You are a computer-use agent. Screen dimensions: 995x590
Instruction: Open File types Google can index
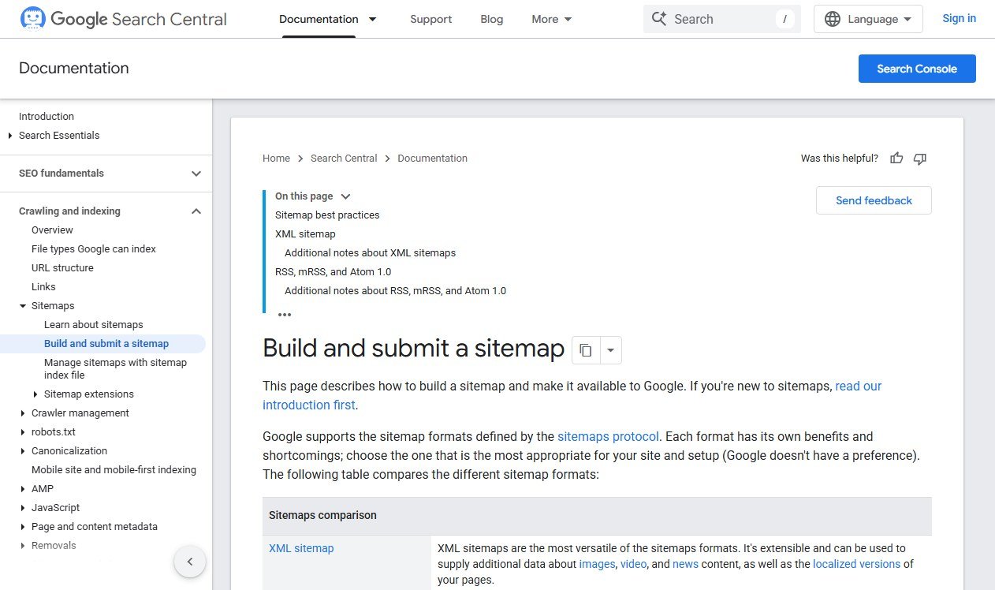(x=94, y=249)
